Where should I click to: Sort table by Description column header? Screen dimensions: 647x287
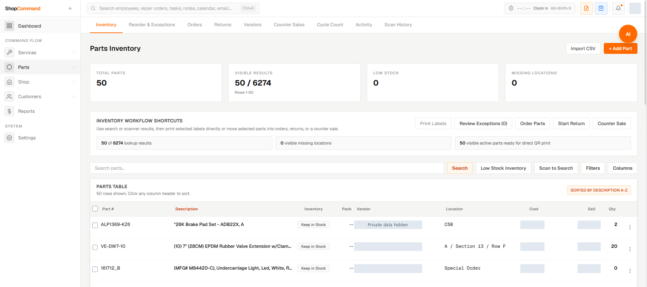pos(186,209)
